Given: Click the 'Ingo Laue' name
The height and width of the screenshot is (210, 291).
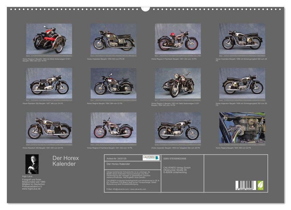Looking at the screenshot, I should 27,176.
